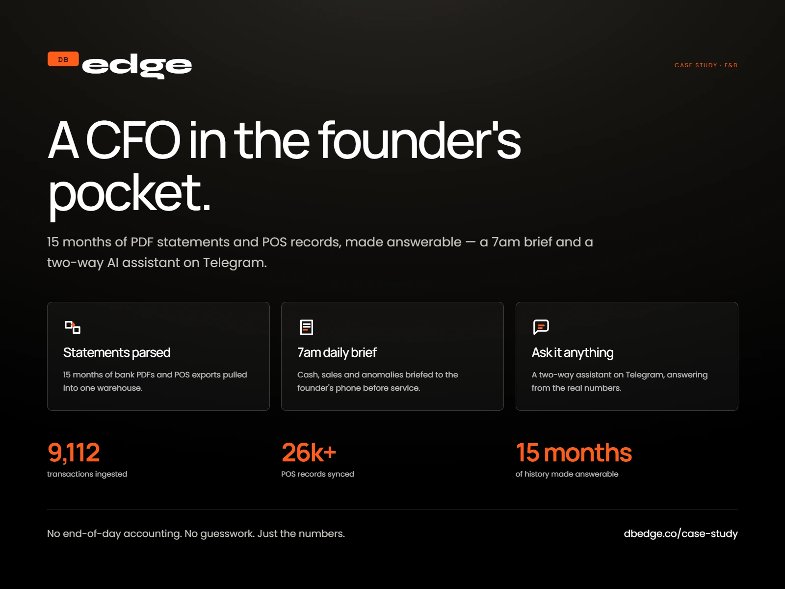Screen dimensions: 785x589
Task: Select the Ask it anything card
Action: click(x=627, y=356)
